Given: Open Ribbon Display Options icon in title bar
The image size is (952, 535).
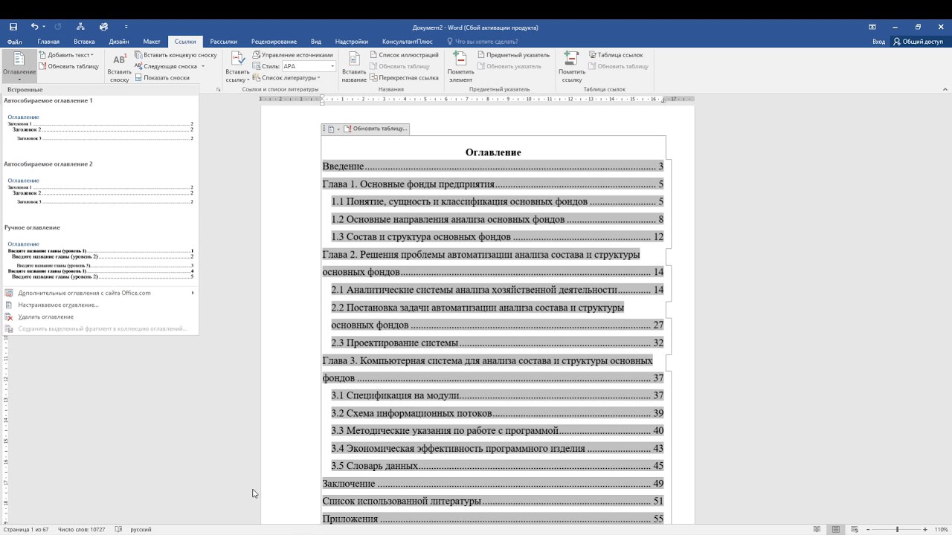Looking at the screenshot, I should click(x=872, y=27).
